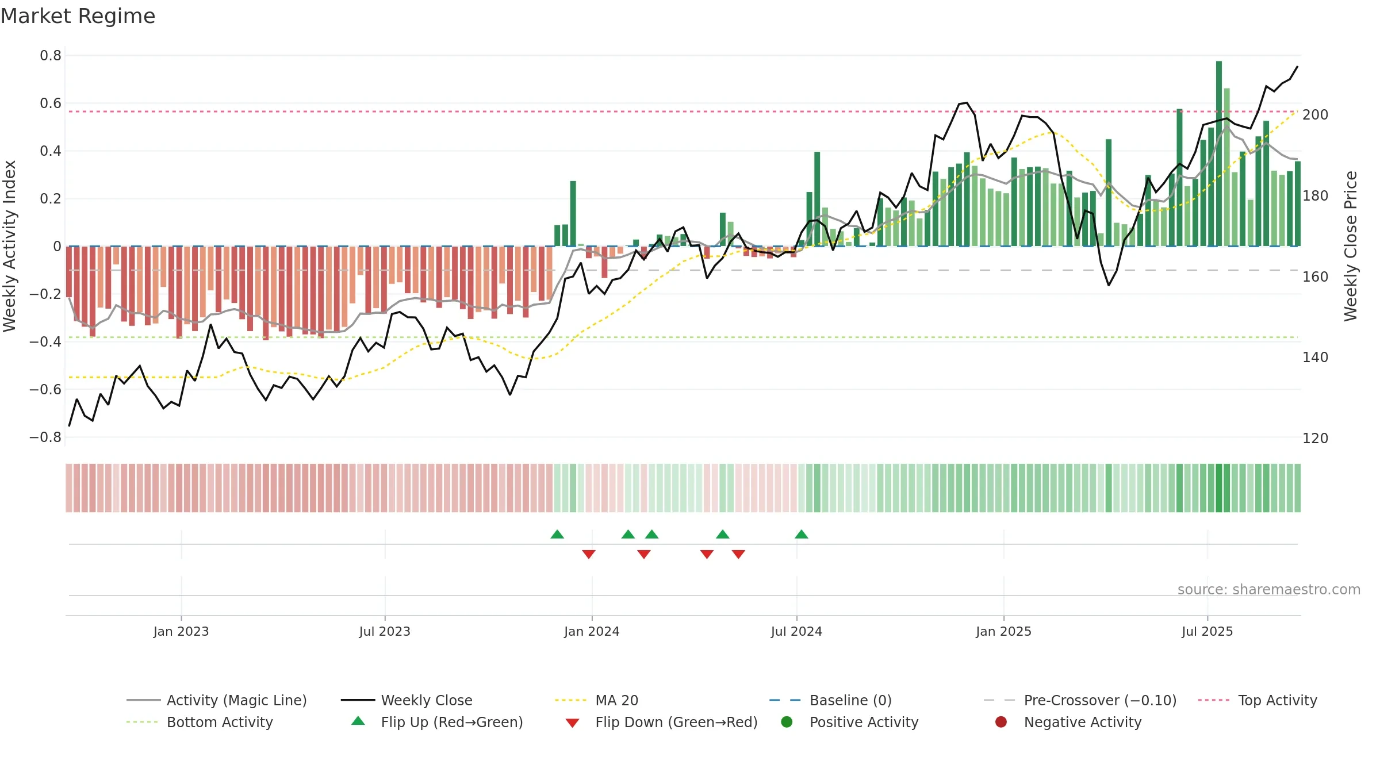The height and width of the screenshot is (776, 1380).
Task: Select first green flip-up marker before Jan 2024
Action: [557, 535]
